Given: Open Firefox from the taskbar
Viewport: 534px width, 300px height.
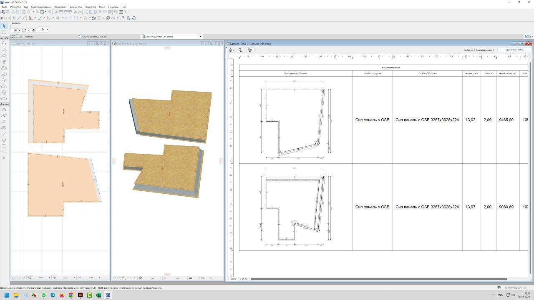Looking at the screenshot, I should point(62,295).
